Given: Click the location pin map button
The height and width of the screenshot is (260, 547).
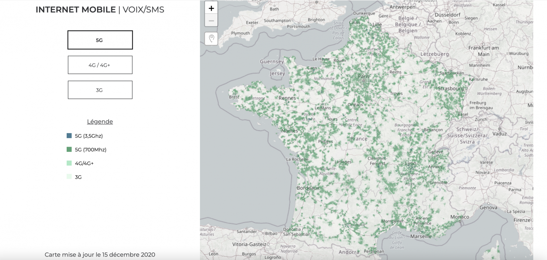Looking at the screenshot, I should coord(211,39).
